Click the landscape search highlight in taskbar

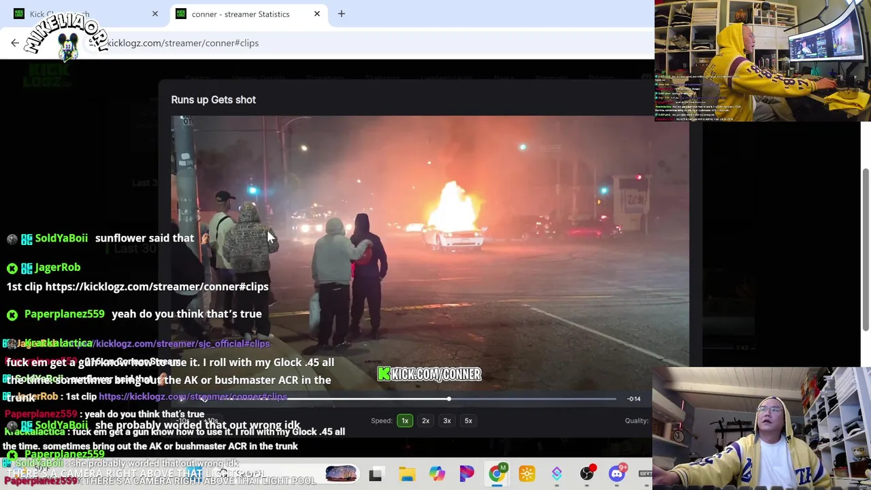[341, 474]
